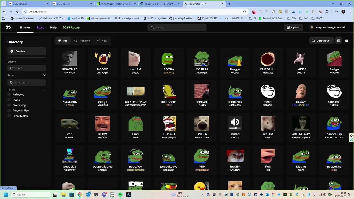Open the SUSSY emote
354x199 pixels.
[x=301, y=95]
